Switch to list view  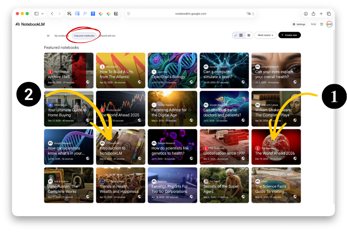(248, 35)
